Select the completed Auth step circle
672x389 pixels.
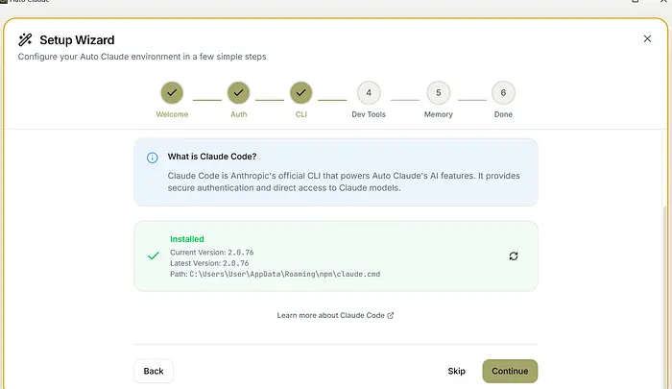tap(238, 92)
